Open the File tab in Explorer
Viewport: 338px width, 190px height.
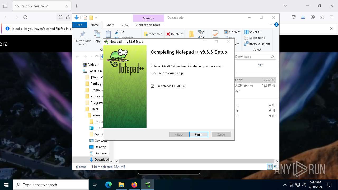[x=79, y=25]
